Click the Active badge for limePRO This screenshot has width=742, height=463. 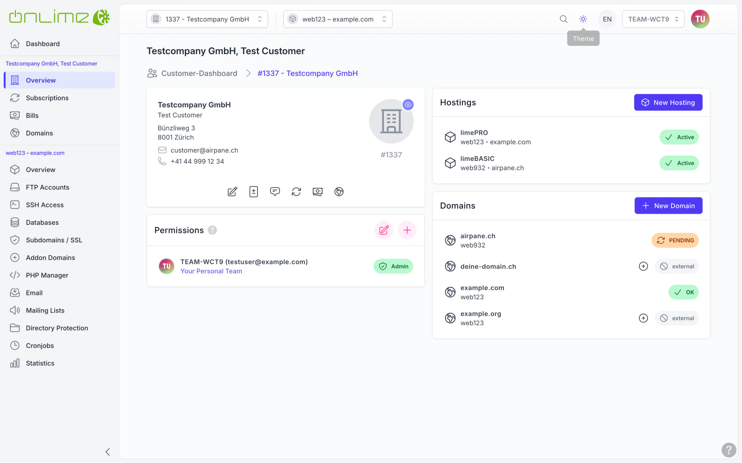(x=679, y=137)
